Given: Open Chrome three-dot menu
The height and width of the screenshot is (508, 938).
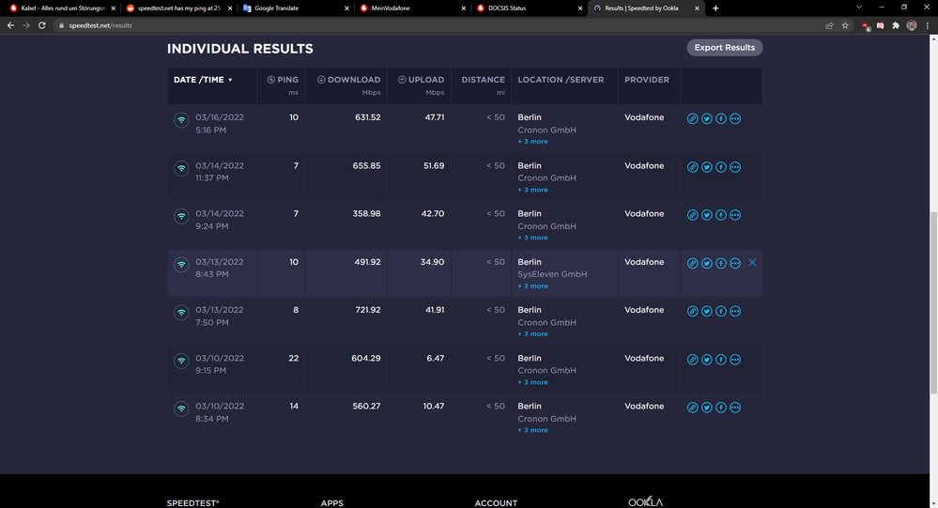Looking at the screenshot, I should point(928,25).
